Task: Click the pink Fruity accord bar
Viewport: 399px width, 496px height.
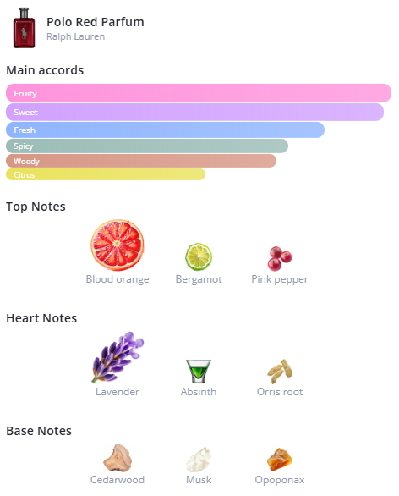Action: (199, 93)
